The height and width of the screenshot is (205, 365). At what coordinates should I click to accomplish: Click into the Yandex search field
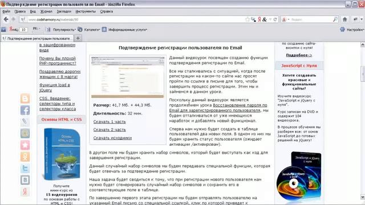311,19
